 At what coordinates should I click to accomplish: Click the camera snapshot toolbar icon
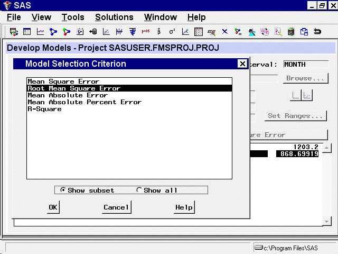click(x=291, y=32)
